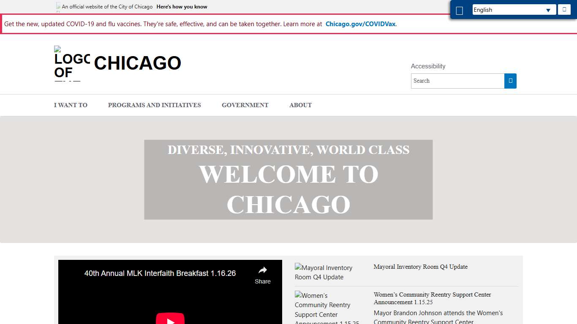Select the Chicago logo image

[71, 63]
